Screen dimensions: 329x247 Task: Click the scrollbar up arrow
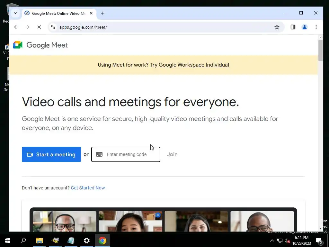point(320,38)
